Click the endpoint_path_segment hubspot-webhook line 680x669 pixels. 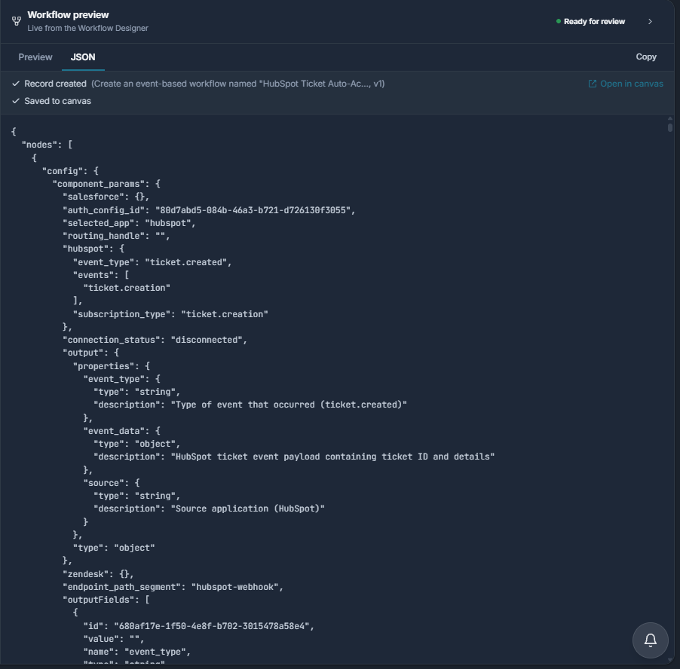pyautogui.click(x=173, y=587)
